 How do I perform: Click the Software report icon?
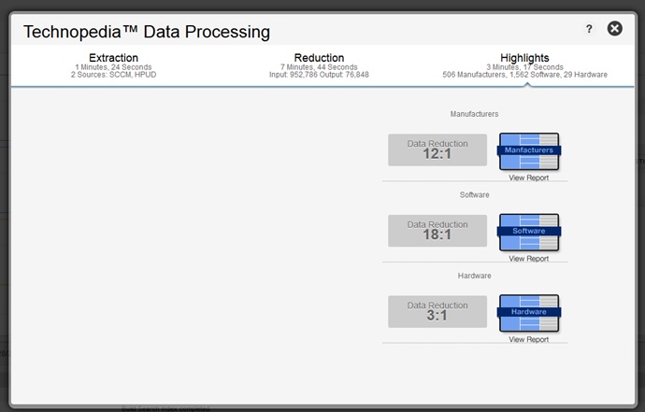pyautogui.click(x=529, y=232)
